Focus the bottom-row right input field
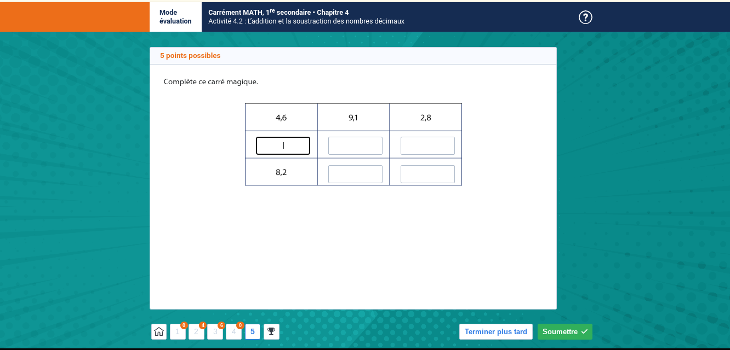Image resolution: width=730 pixels, height=350 pixels. pos(427,174)
